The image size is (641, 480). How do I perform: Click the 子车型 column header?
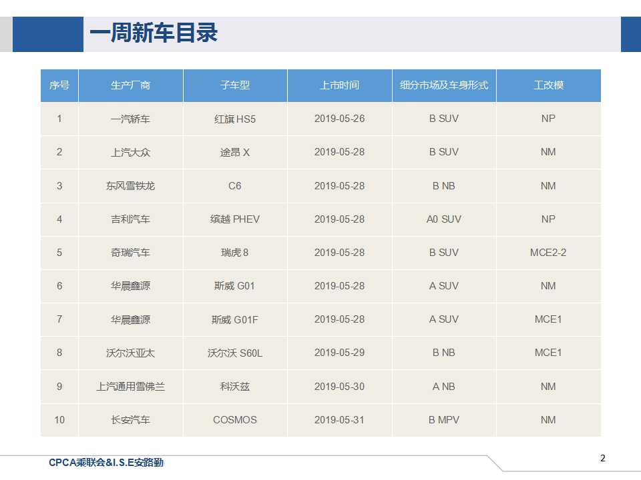pyautogui.click(x=235, y=85)
